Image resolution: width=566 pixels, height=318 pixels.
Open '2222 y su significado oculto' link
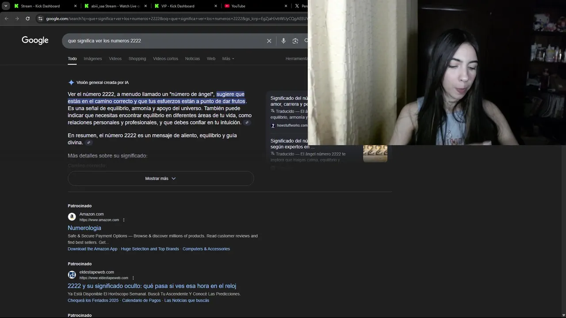[x=152, y=286]
